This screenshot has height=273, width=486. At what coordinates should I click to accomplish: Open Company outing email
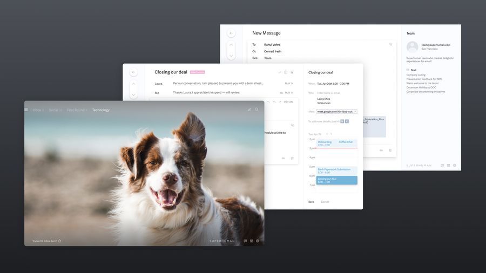click(x=416, y=75)
